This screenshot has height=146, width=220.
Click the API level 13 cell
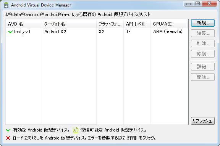(x=128, y=32)
